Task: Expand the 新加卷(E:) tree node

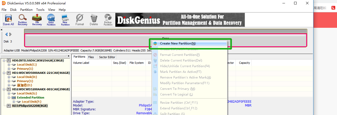Action: tap(9, 85)
